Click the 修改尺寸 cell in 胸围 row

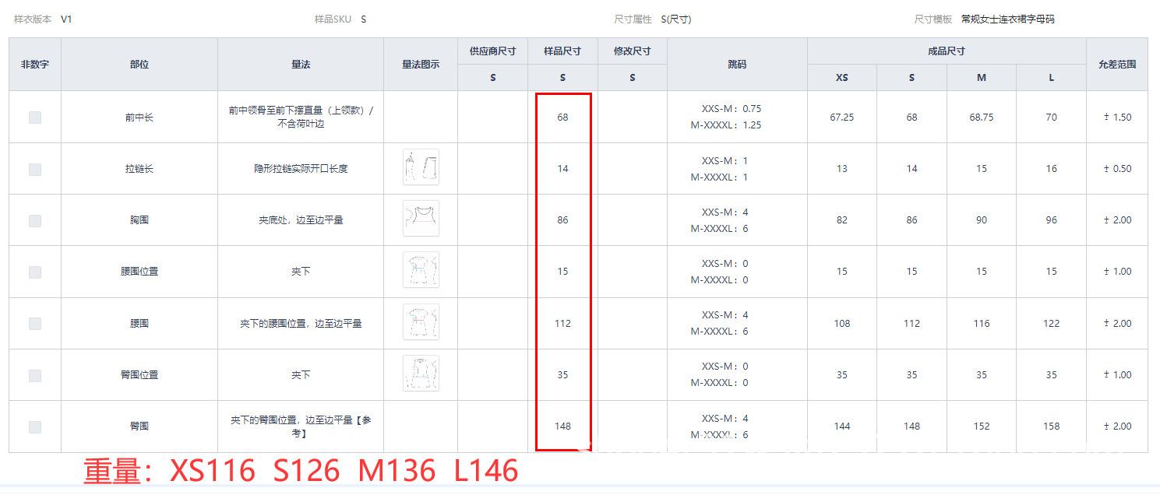pyautogui.click(x=632, y=220)
